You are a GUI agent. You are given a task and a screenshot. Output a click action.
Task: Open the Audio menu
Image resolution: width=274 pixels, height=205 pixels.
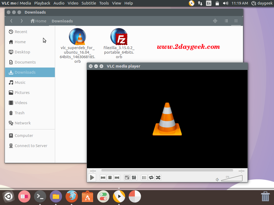point(59,3)
